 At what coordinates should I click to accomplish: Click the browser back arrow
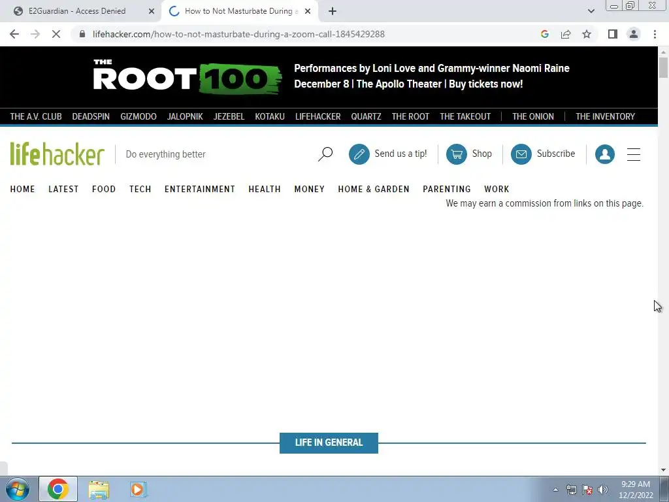click(14, 34)
